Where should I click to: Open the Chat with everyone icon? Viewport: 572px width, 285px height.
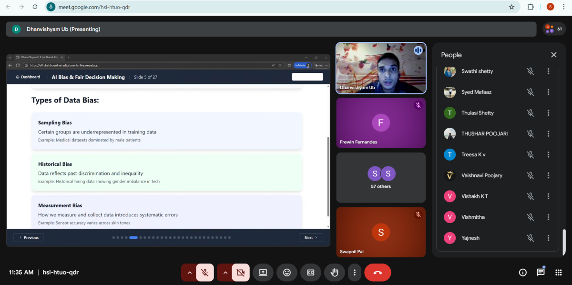(x=541, y=273)
